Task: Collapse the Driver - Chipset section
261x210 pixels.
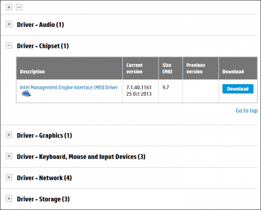Action: (9, 45)
